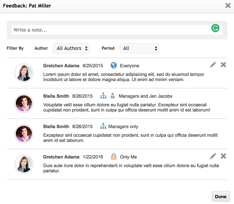Click the lock icon beside Only Me
This screenshot has height=204, width=234.
(x=114, y=157)
